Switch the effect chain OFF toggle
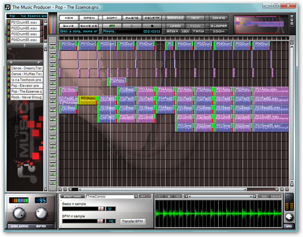This screenshot has width=303, height=237. tap(145, 197)
